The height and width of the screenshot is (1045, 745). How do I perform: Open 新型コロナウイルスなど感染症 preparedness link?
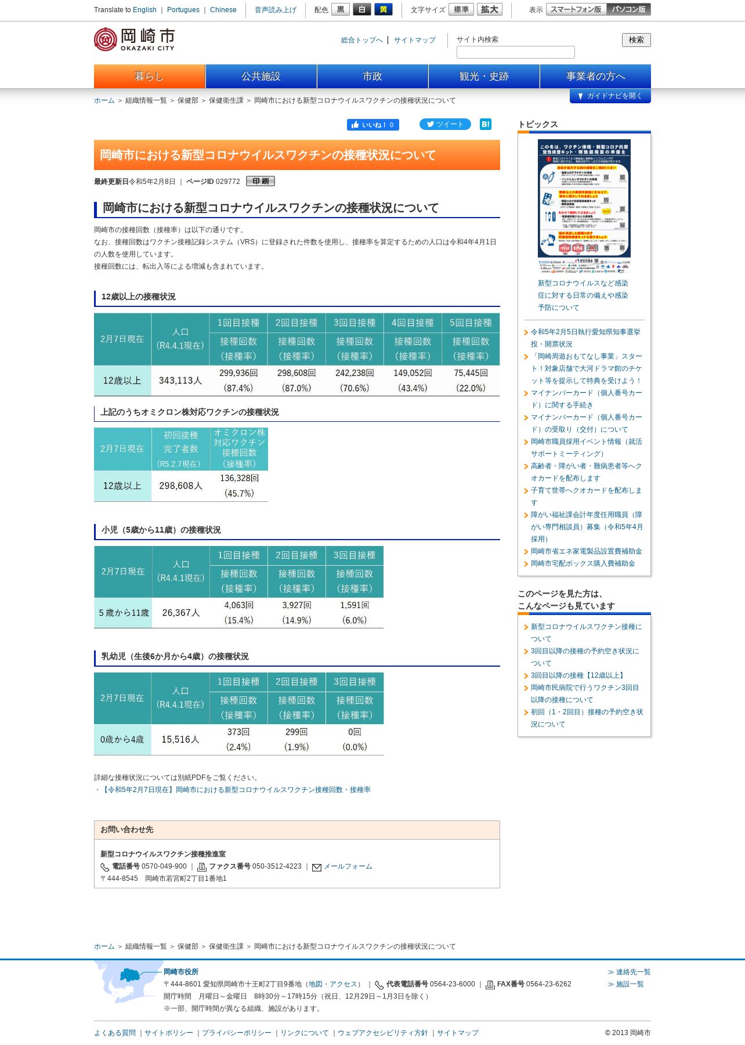coord(583,295)
